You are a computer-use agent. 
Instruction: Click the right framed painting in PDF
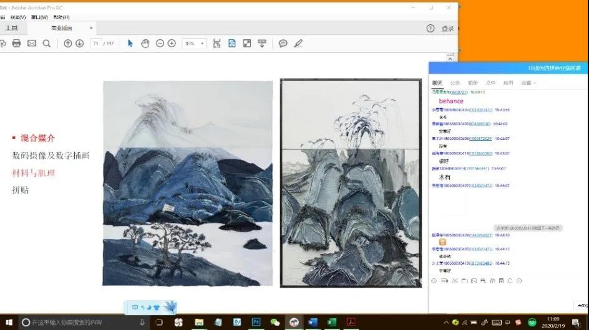click(x=351, y=184)
